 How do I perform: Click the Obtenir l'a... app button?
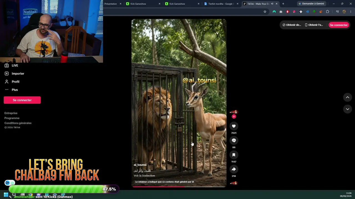[314, 25]
